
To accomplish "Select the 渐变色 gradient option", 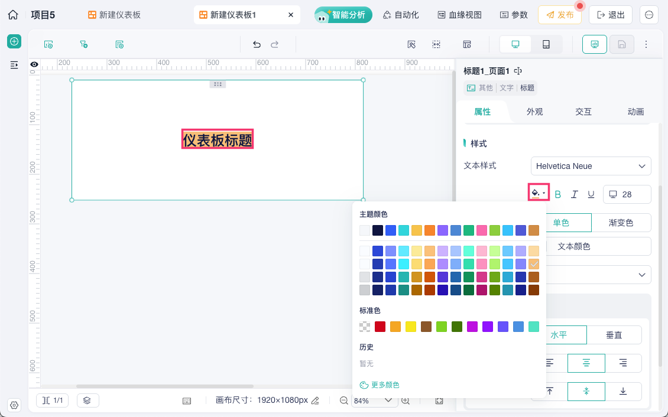I will point(621,223).
